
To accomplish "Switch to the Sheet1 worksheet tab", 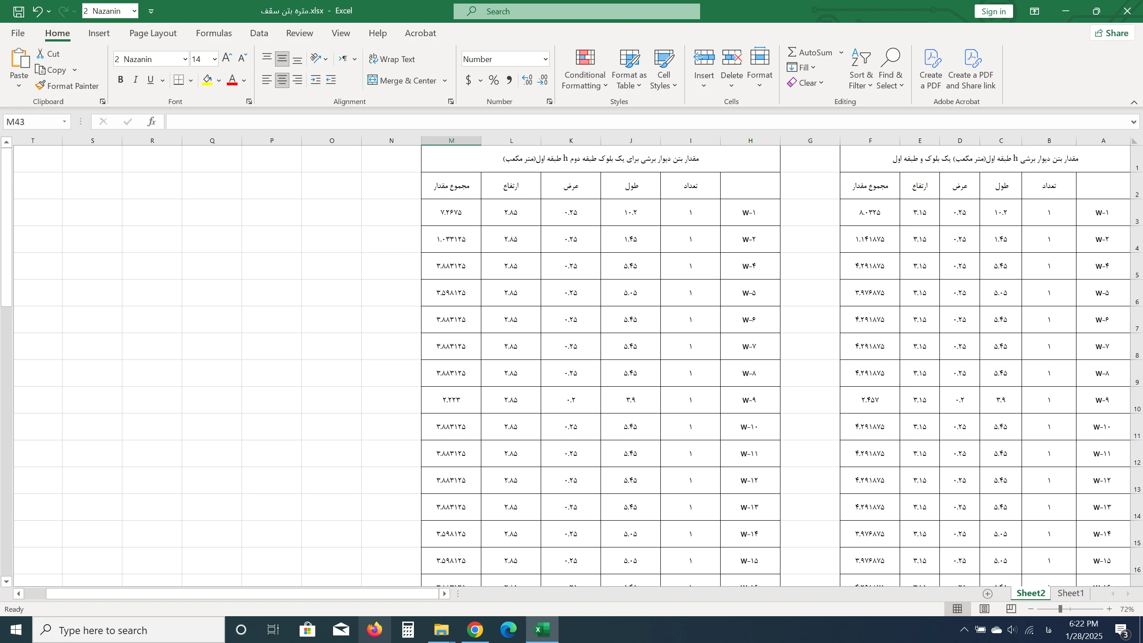I will [x=1070, y=593].
